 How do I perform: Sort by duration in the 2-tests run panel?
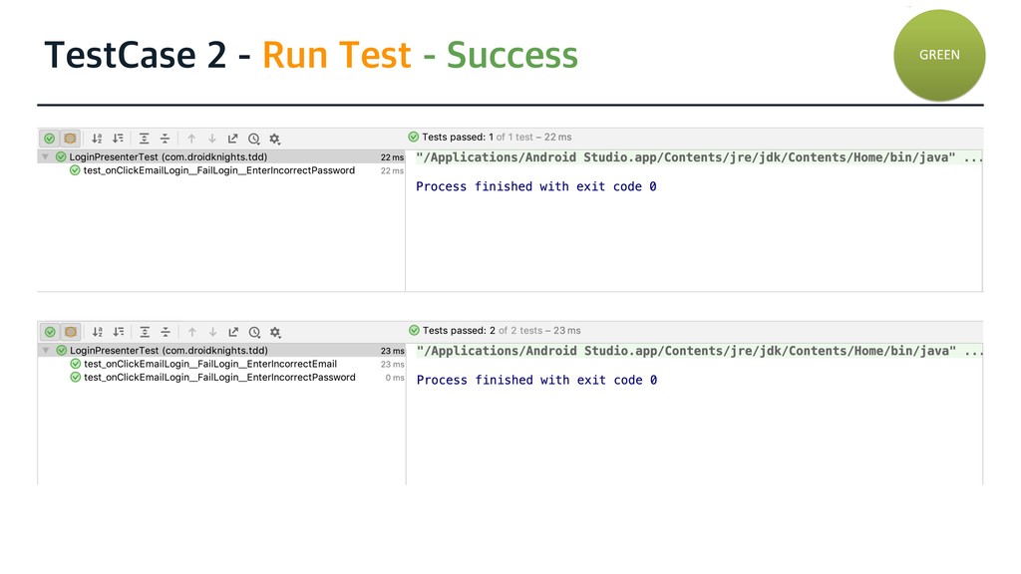(x=119, y=332)
